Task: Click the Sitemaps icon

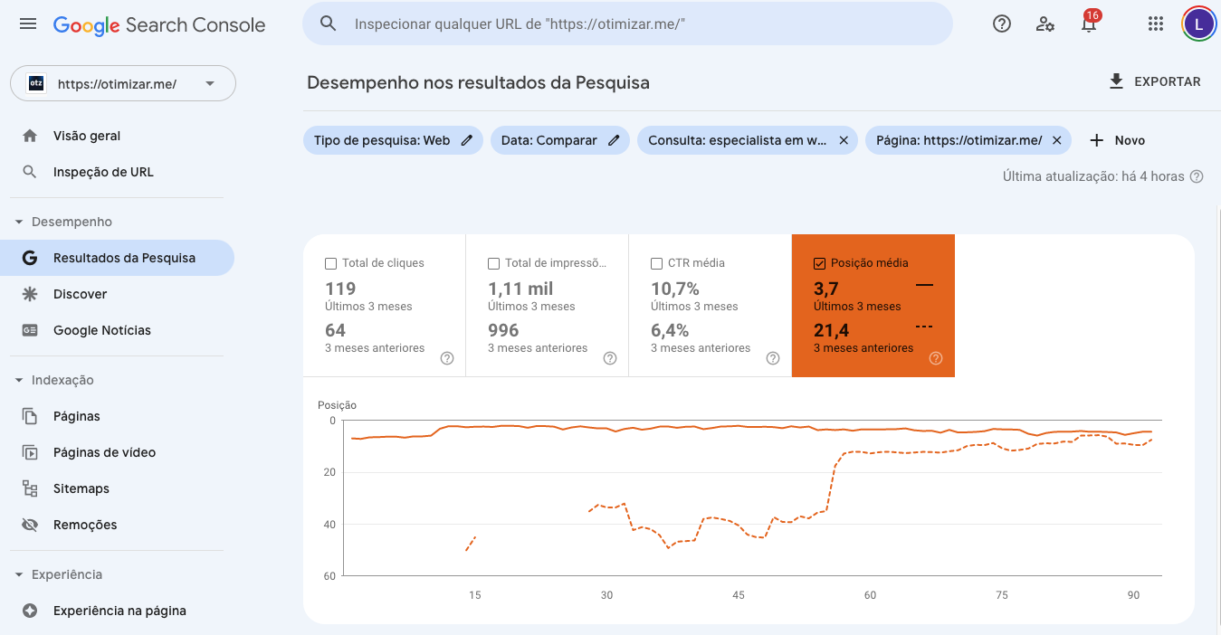Action: pos(30,488)
